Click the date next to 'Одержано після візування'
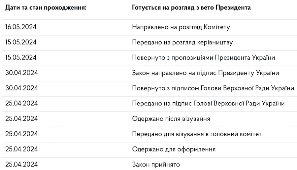 pyautogui.click(x=21, y=119)
